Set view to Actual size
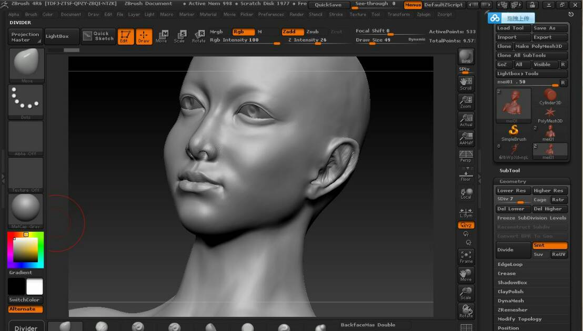This screenshot has width=583, height=331. (x=466, y=120)
